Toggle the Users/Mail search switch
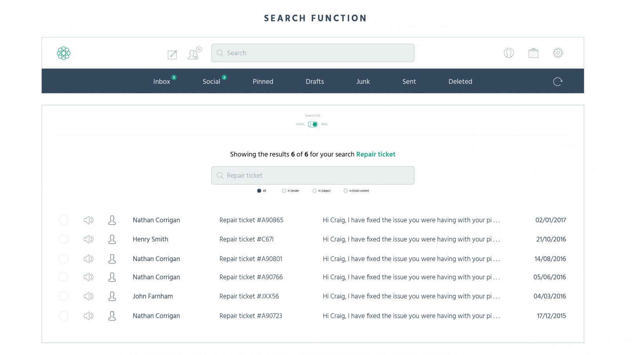This screenshot has width=632, height=355. tap(313, 124)
